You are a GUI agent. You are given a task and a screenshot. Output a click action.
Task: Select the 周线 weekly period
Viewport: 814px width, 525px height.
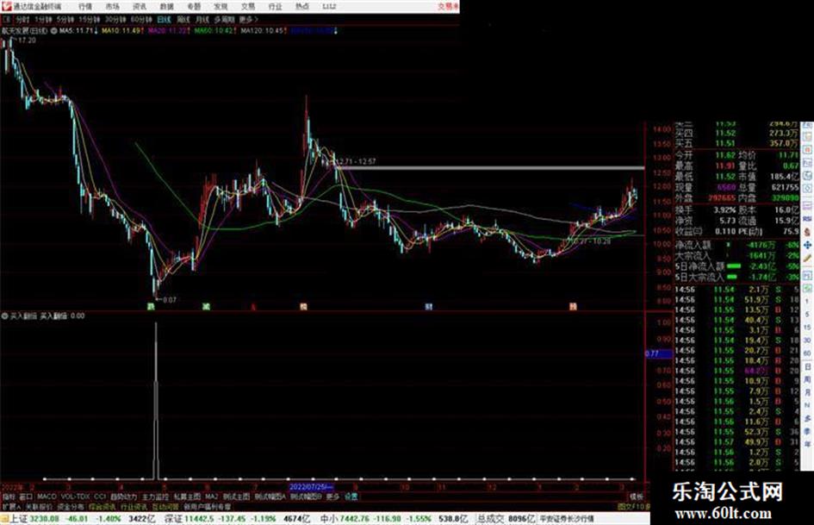click(183, 19)
